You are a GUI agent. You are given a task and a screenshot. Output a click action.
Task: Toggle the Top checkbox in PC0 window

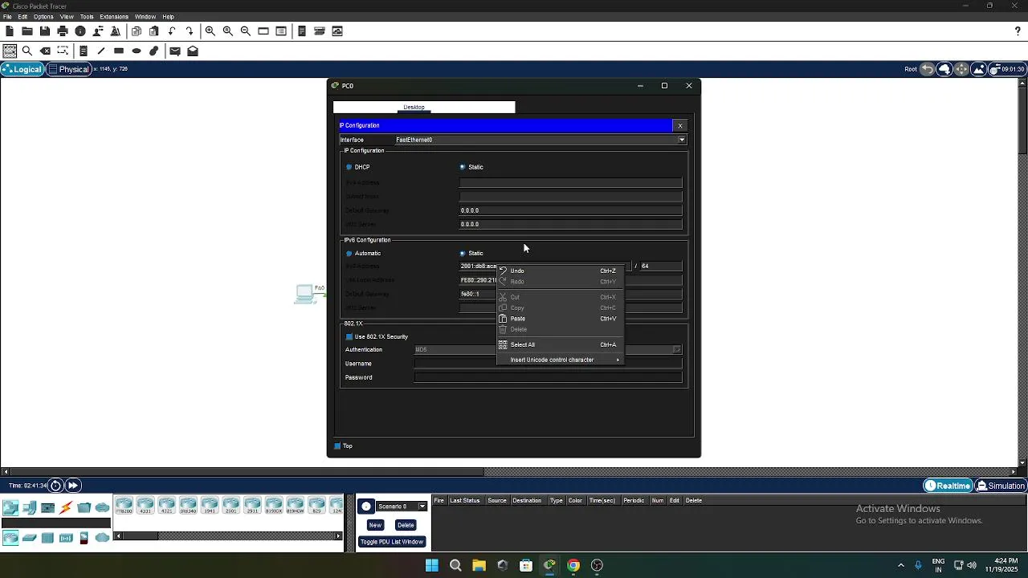click(338, 446)
